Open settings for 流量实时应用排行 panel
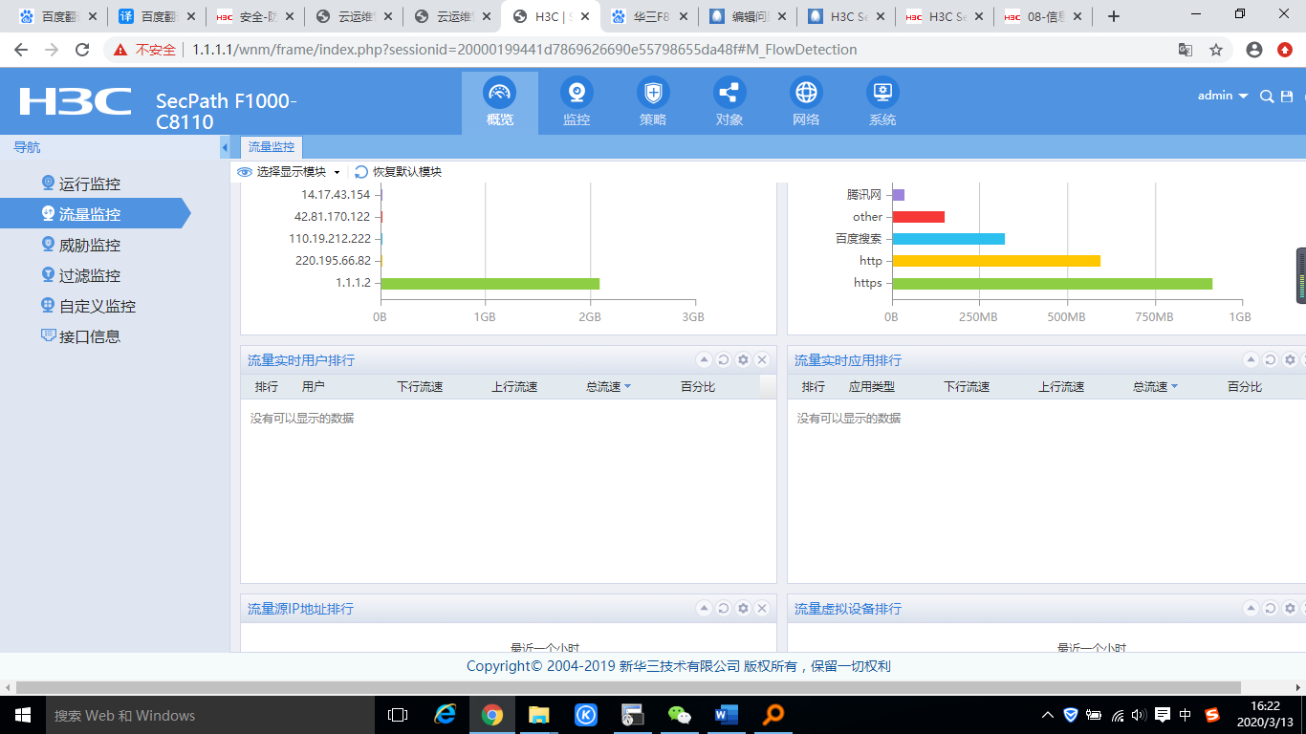 pos(1290,360)
